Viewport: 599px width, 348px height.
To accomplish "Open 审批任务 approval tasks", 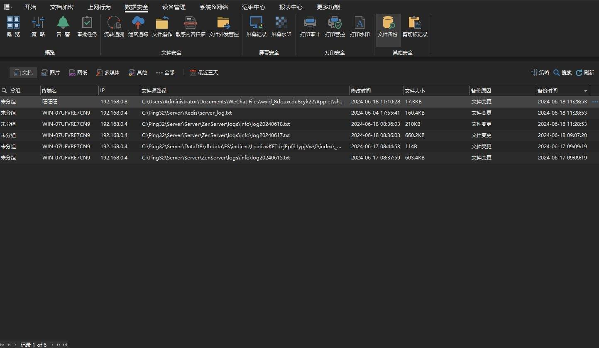I will click(x=87, y=27).
